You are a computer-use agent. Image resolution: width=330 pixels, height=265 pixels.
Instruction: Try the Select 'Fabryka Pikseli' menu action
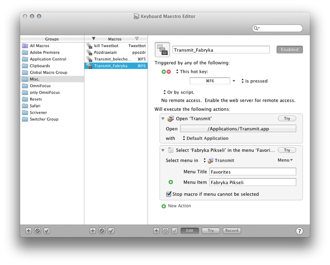[x=287, y=150]
